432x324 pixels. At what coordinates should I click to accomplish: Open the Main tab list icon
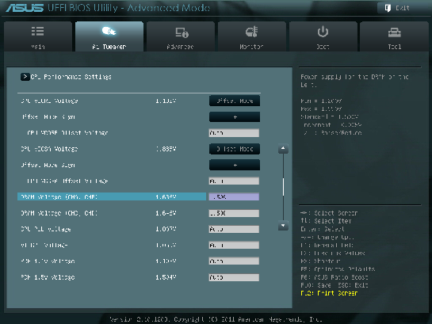click(x=37, y=32)
